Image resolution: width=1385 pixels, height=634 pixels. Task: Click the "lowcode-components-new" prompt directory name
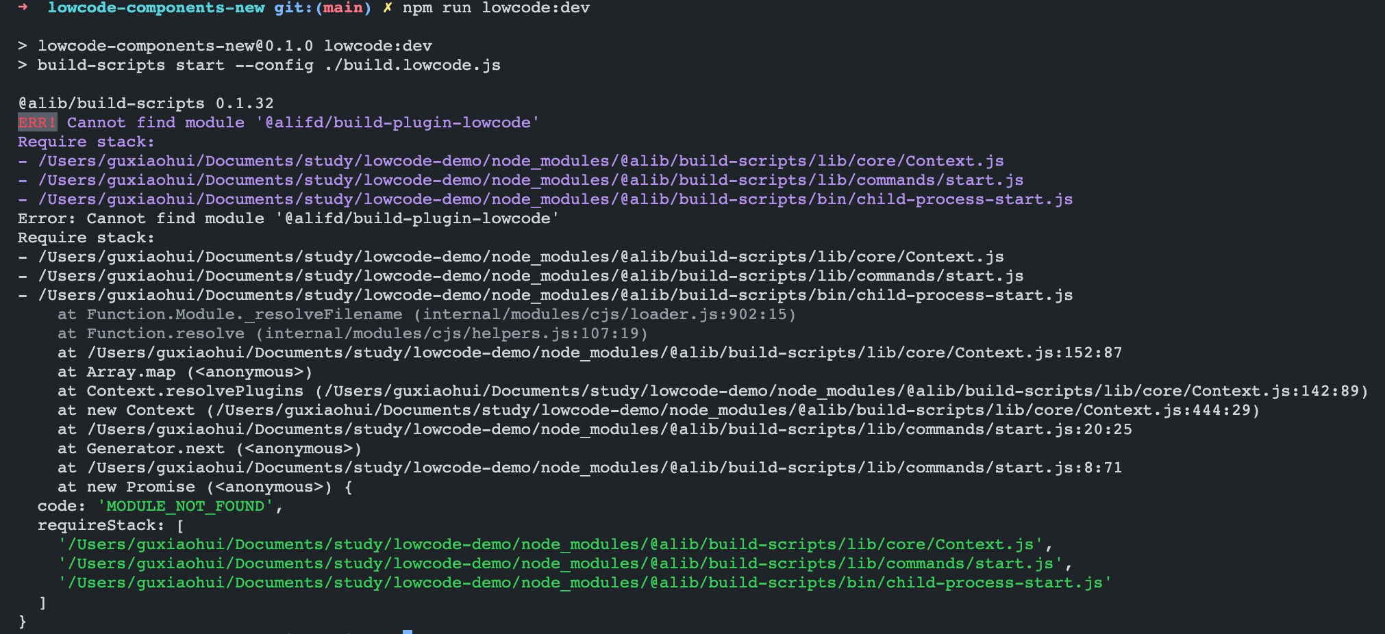(x=156, y=8)
